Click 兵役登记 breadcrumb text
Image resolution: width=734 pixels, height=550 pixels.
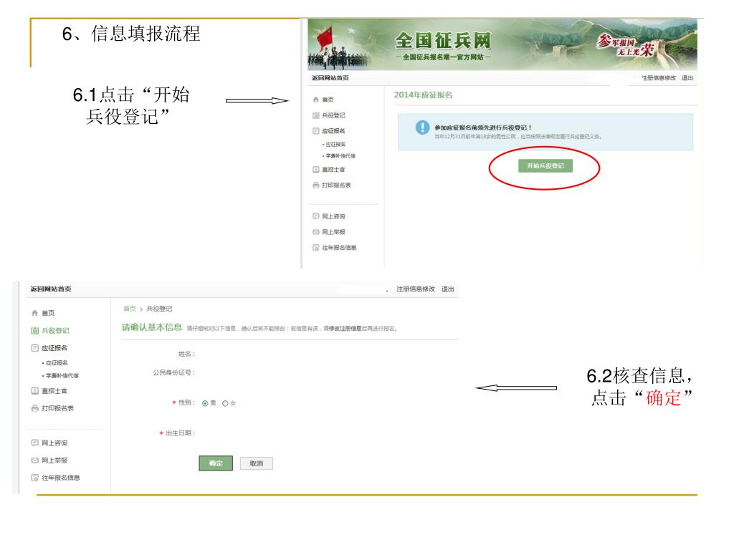click(x=159, y=309)
